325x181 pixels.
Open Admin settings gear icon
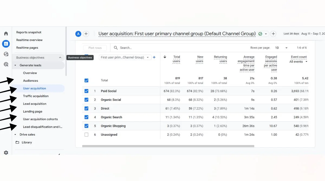[6, 153]
